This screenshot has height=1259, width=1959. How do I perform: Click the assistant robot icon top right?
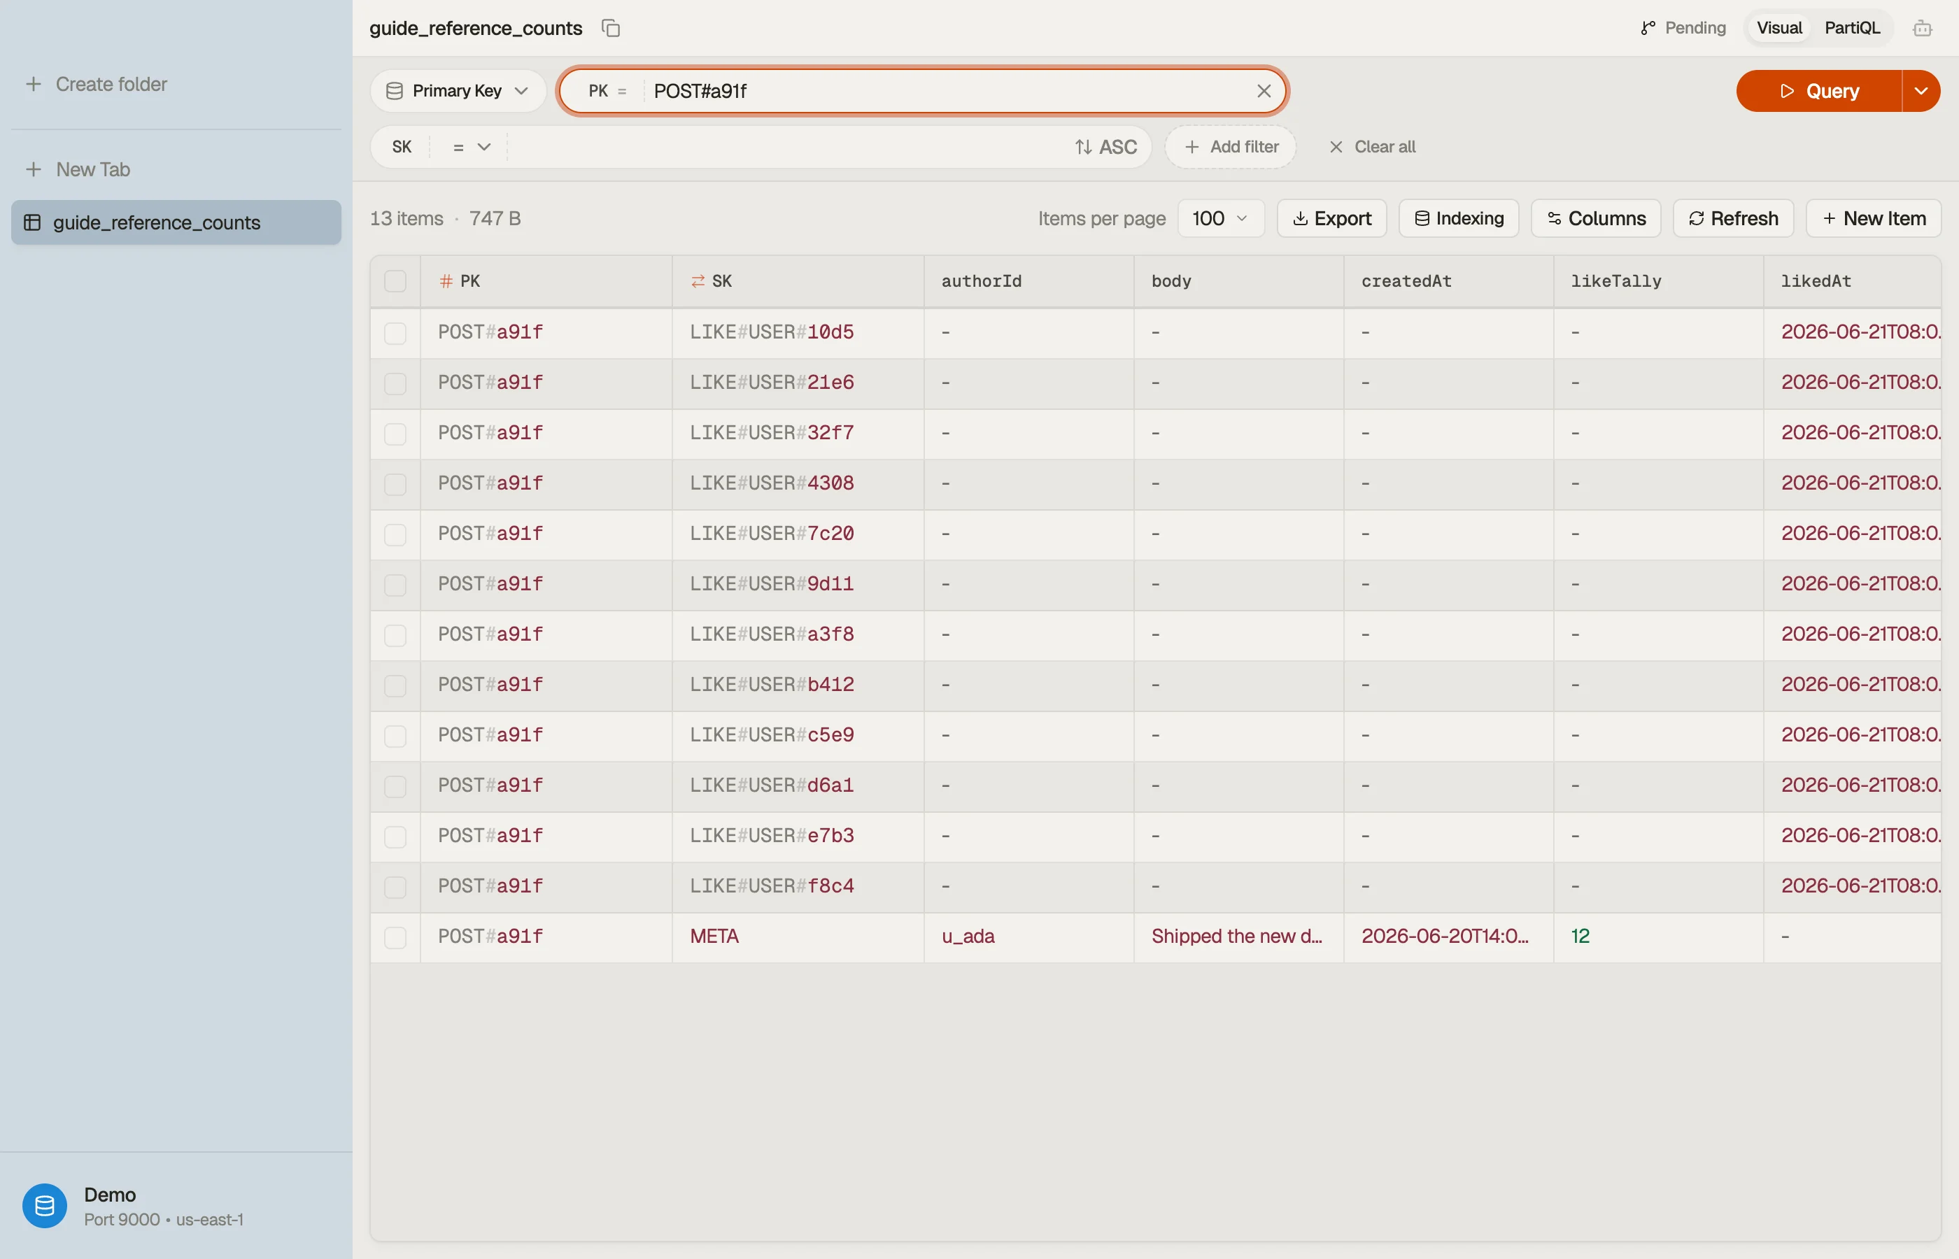click(x=1922, y=29)
